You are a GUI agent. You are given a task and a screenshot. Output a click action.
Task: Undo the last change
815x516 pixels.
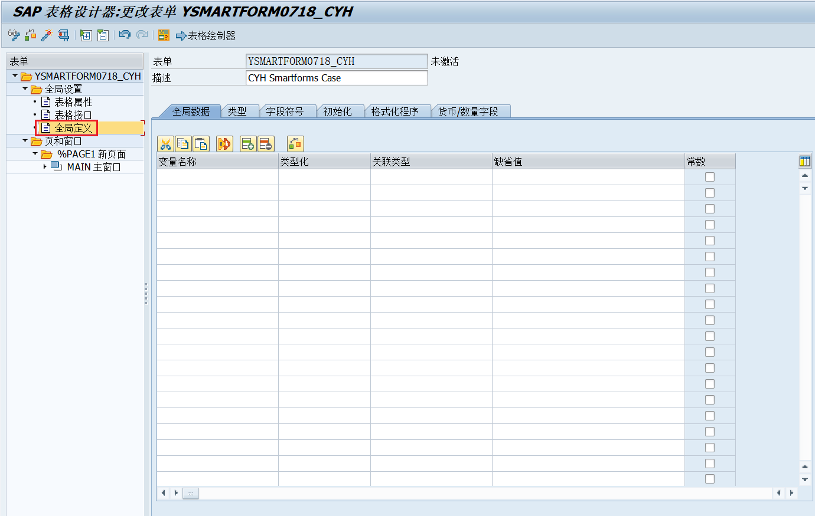coord(125,35)
